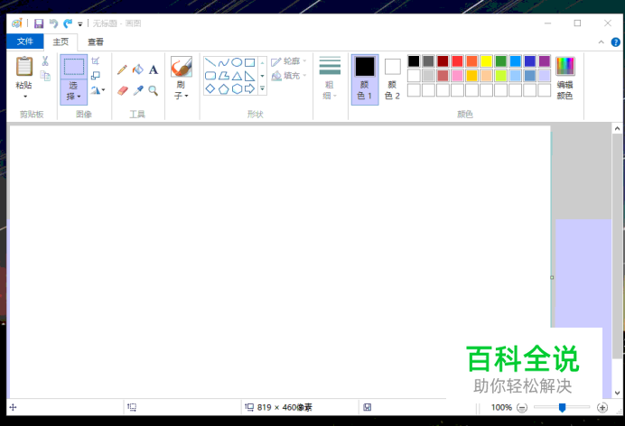Select the Hexagon shape

click(x=237, y=88)
